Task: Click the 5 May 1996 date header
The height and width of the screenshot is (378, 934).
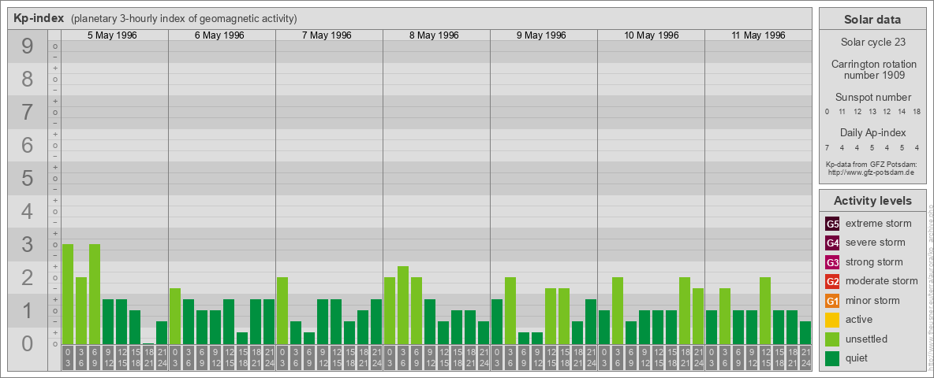Action: [x=112, y=35]
